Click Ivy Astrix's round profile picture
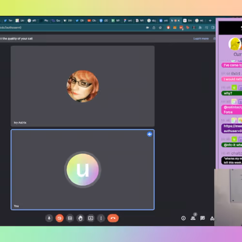Screen dimensions: 242x242 coord(83,86)
